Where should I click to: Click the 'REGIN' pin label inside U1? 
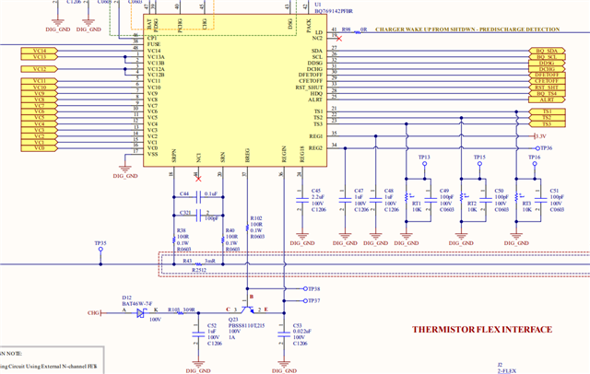click(285, 154)
